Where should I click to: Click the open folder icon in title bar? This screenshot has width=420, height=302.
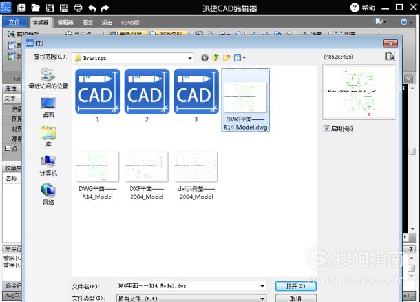point(36,8)
